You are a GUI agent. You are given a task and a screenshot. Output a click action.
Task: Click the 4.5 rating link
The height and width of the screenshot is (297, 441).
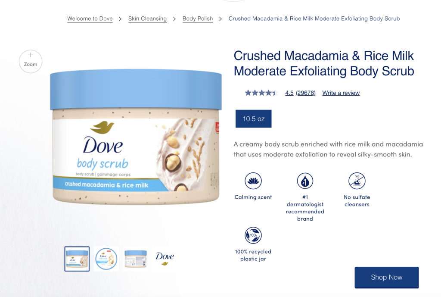[x=289, y=93]
